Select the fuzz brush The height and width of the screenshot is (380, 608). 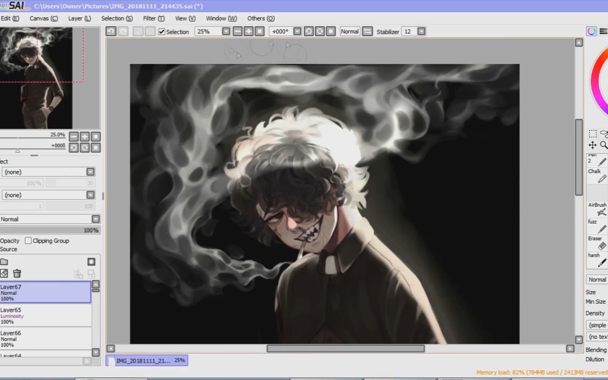[x=597, y=226]
